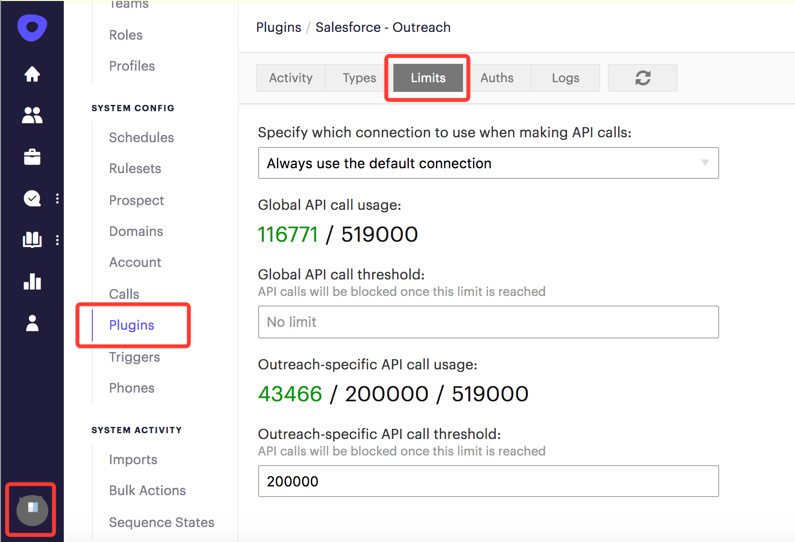Switch to the Logs tab
This screenshot has width=795, height=542.
tap(565, 78)
